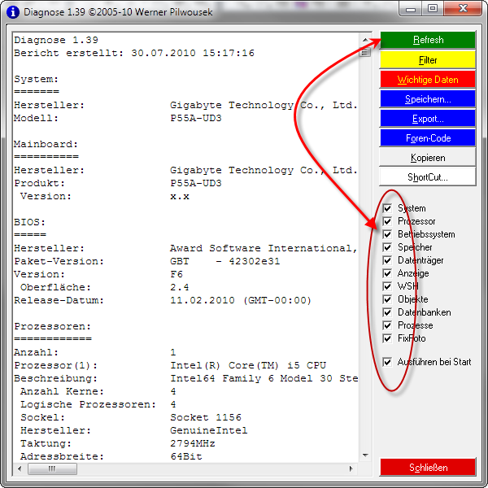
Task: Click the BIOS Version value 'F6'
Action: click(176, 274)
